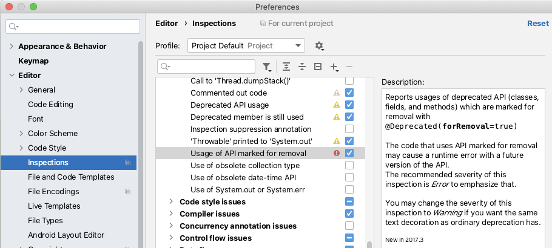Expand Appearance & Behavior settings section
The width and height of the screenshot is (552, 248).
(x=12, y=47)
